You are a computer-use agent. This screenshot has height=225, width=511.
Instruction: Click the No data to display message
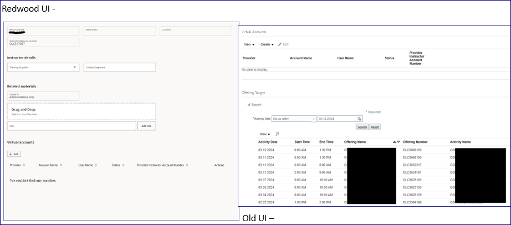[x=254, y=70]
